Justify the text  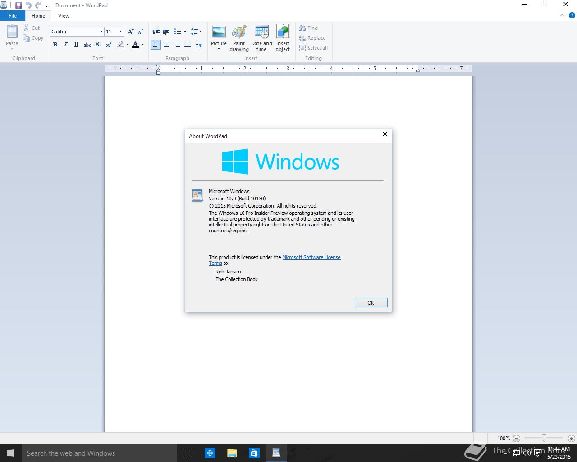click(x=188, y=45)
